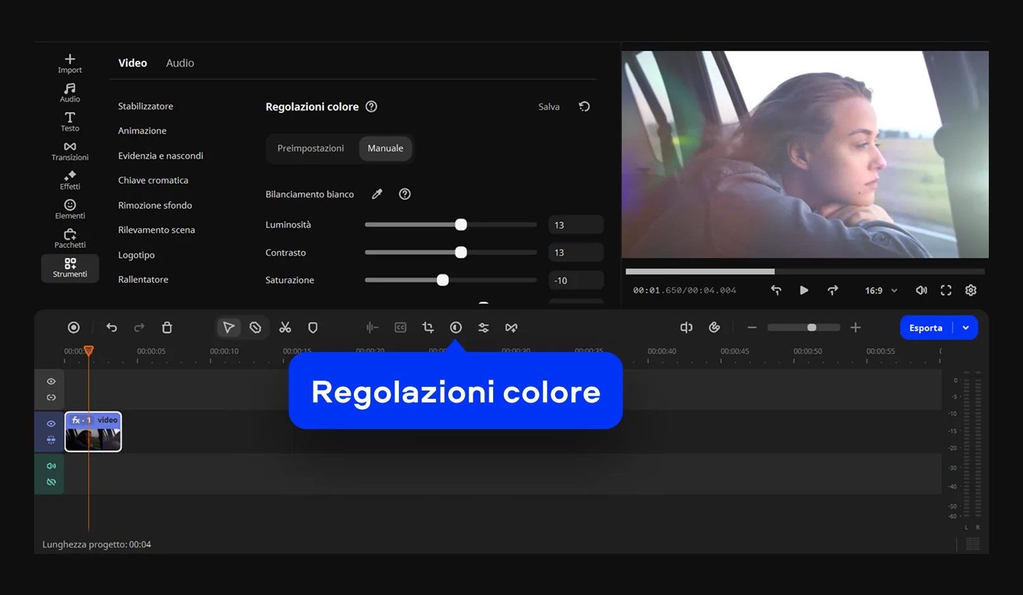Toggle visibility of the video track
1023x595 pixels.
[51, 423]
